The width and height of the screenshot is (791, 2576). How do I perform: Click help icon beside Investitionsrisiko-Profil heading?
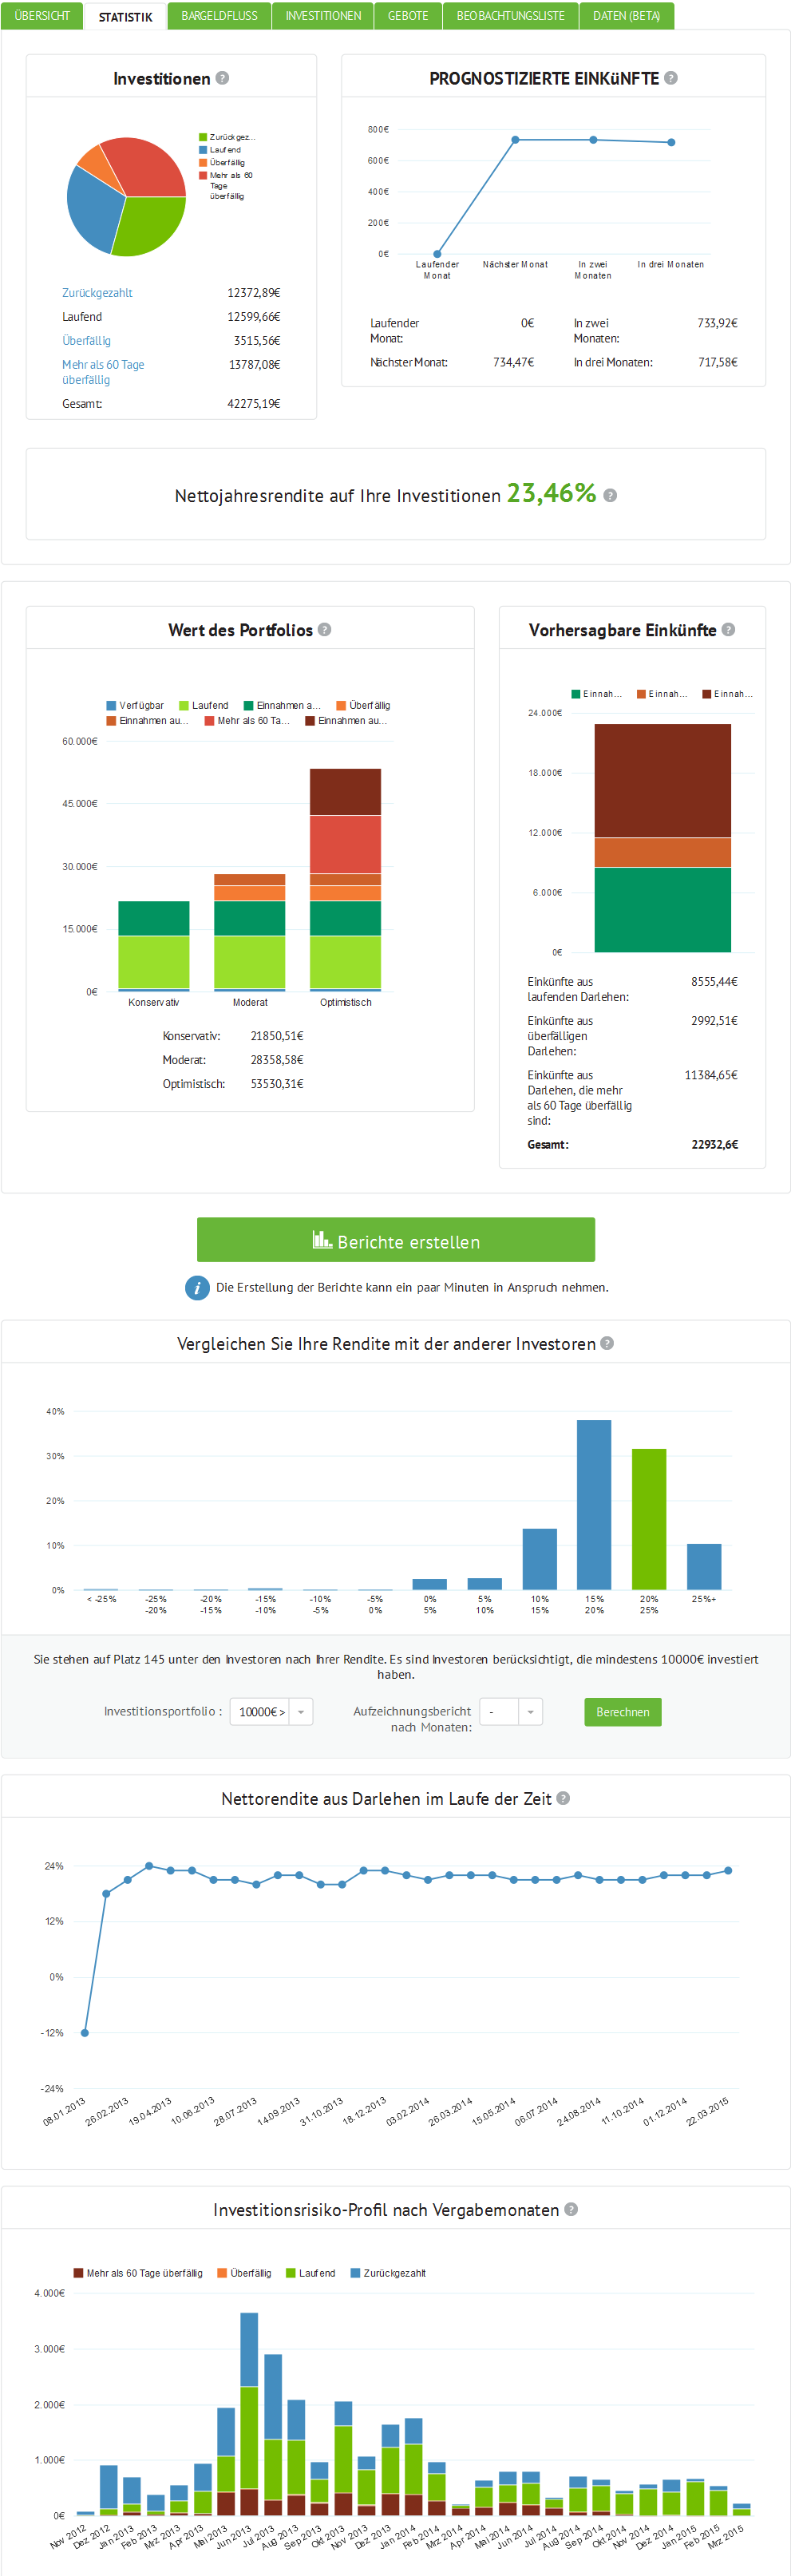point(571,2209)
